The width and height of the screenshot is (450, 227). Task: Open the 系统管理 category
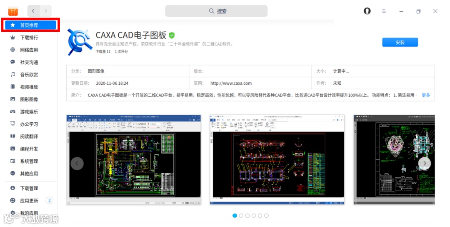point(29,161)
